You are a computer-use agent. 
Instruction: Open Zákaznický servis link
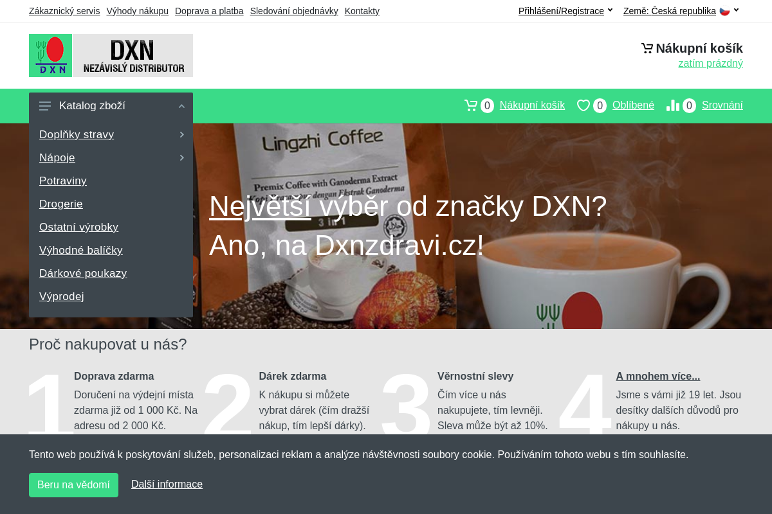click(x=64, y=11)
